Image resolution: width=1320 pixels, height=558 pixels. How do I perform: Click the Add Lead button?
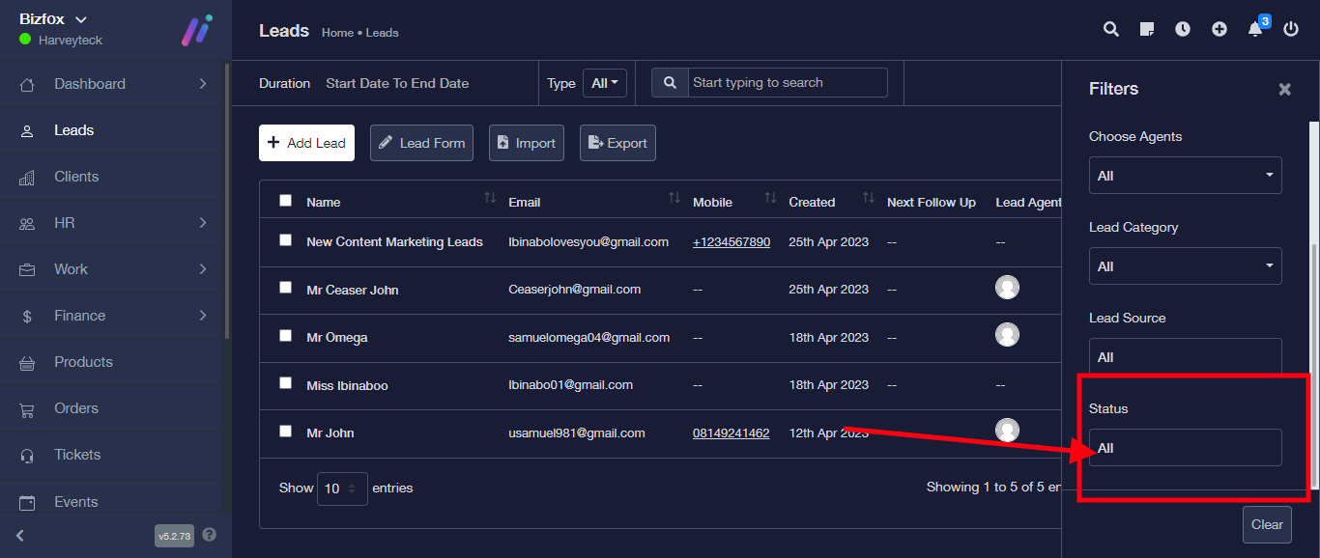click(306, 143)
